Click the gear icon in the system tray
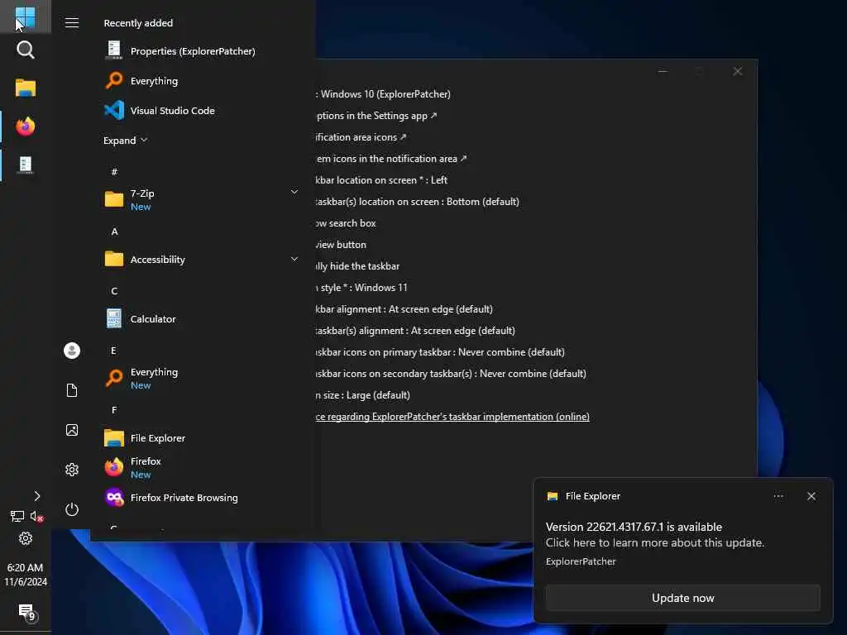 tap(26, 538)
